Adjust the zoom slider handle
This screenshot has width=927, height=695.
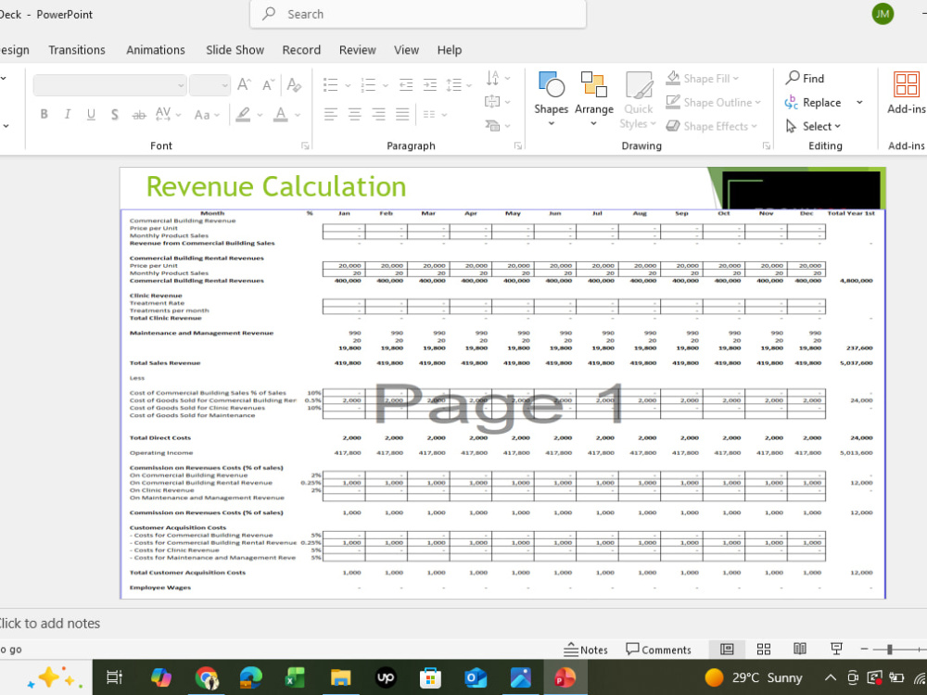coord(890,650)
